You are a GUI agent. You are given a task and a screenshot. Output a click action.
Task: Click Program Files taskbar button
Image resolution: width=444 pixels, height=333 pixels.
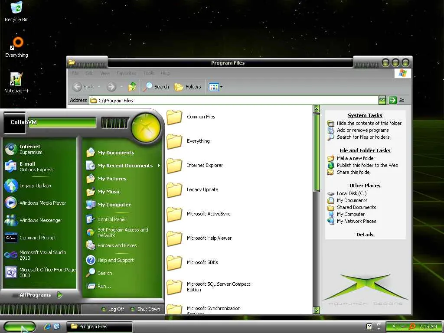[99, 326]
